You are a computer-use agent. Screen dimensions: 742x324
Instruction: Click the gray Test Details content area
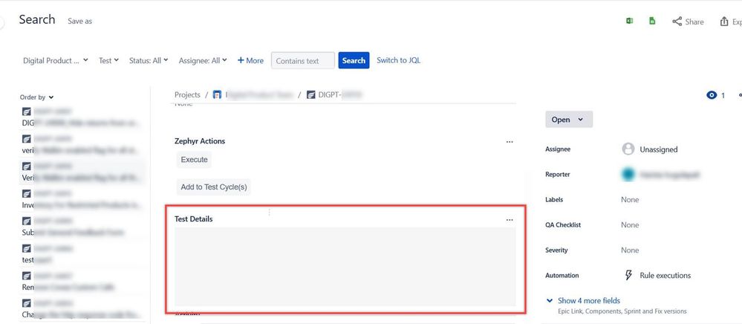click(x=345, y=267)
